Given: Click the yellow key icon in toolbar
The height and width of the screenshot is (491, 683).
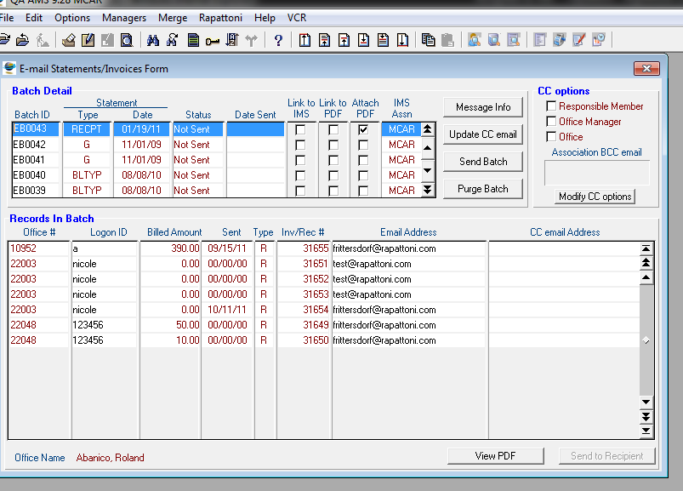Looking at the screenshot, I should click(x=212, y=40).
